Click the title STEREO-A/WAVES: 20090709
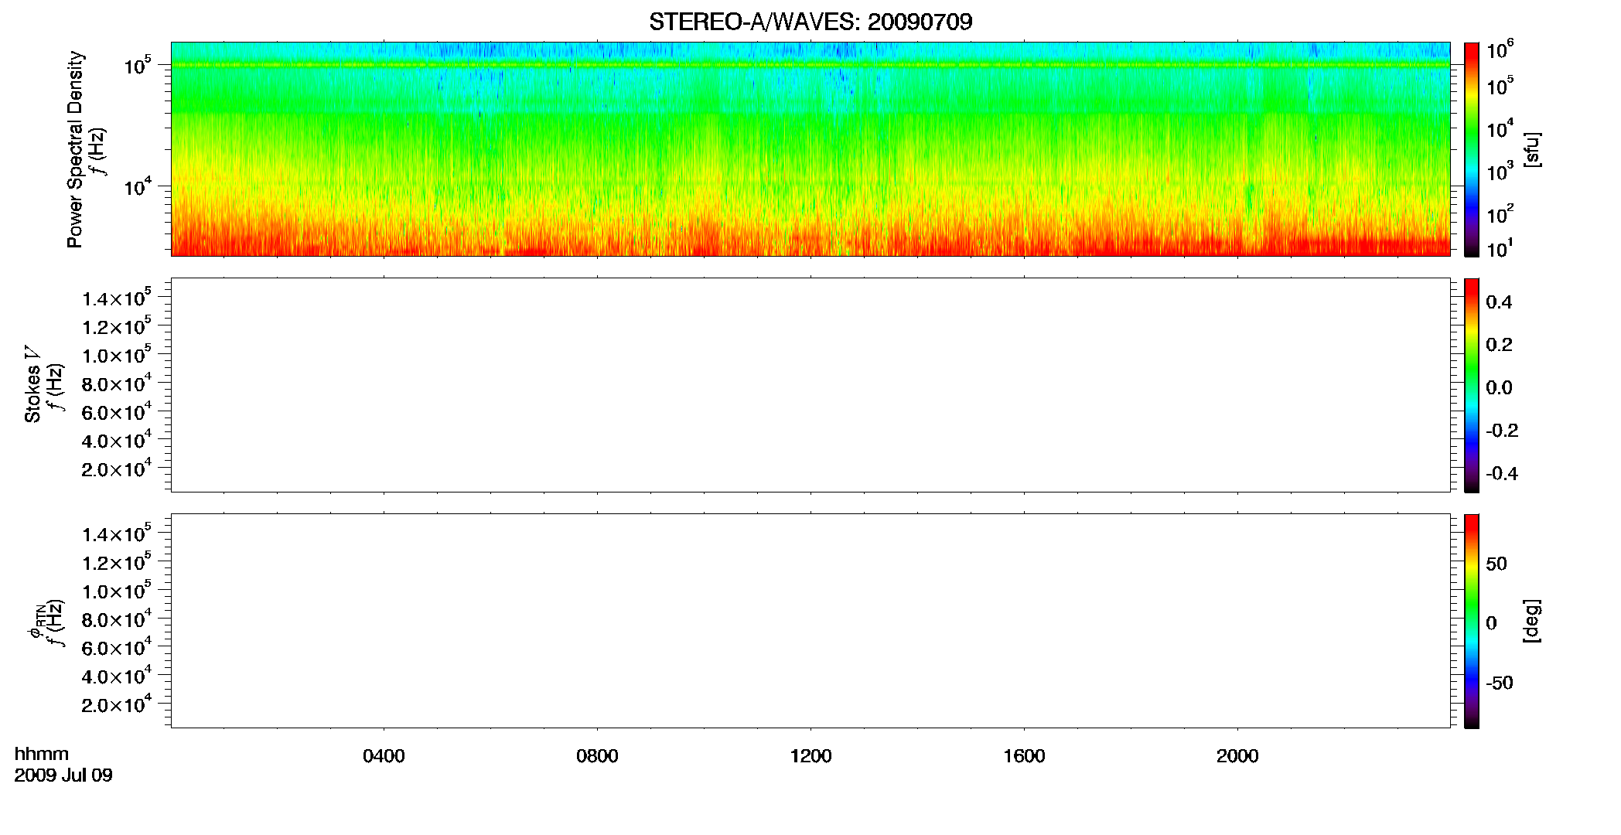Viewport: 1621px width, 835px height. tap(810, 22)
